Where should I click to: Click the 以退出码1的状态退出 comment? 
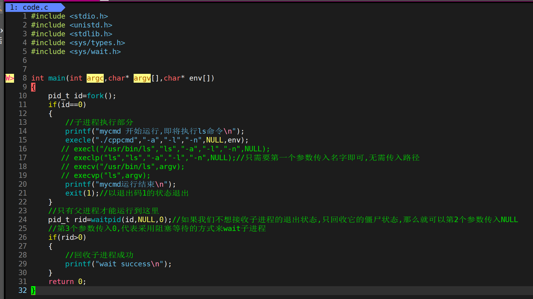coord(144,193)
